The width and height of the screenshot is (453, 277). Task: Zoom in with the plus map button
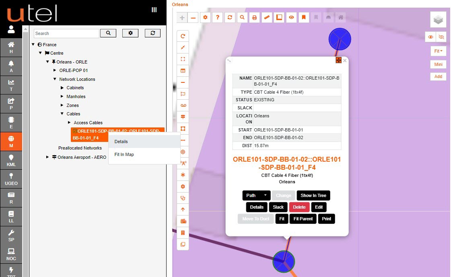182,18
